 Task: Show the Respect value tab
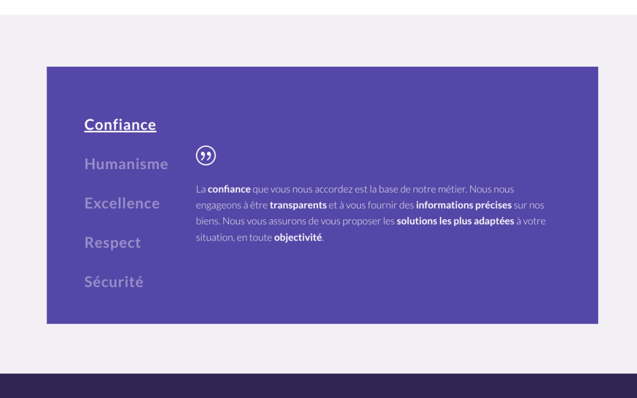tap(113, 243)
